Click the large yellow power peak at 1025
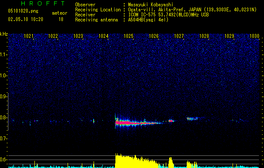Viewport: 264px width, 168px height. pyautogui.click(x=136, y=161)
